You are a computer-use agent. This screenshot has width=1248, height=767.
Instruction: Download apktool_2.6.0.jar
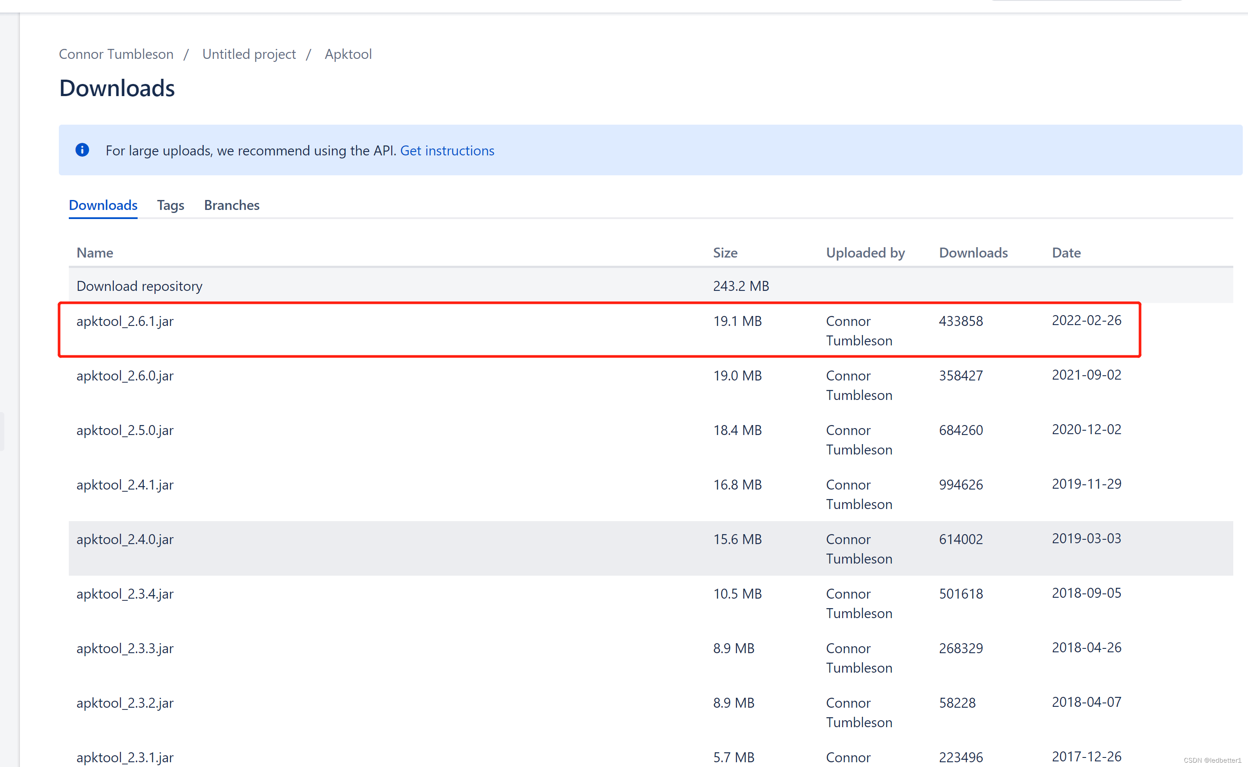125,376
